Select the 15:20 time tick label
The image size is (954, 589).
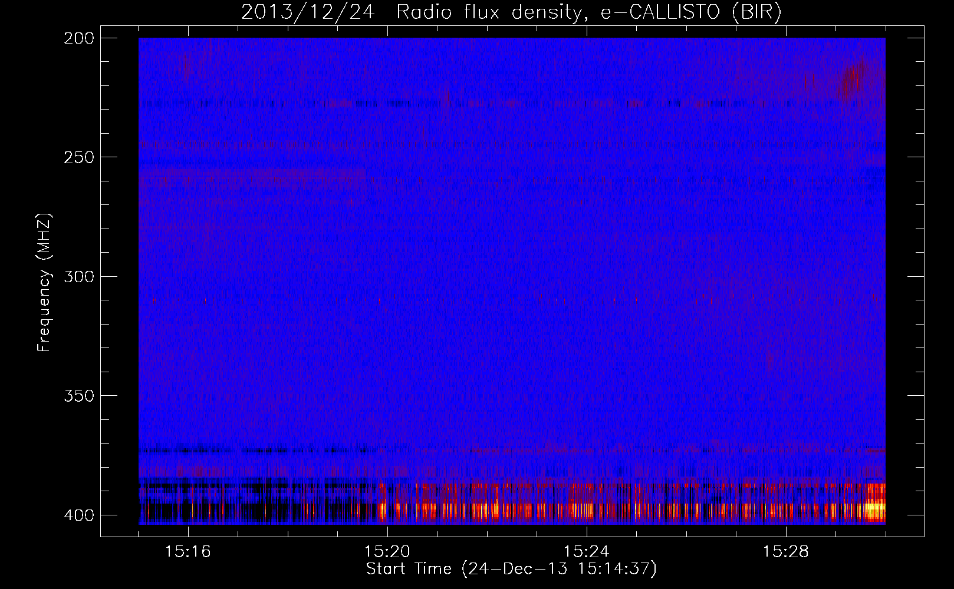coord(387,552)
